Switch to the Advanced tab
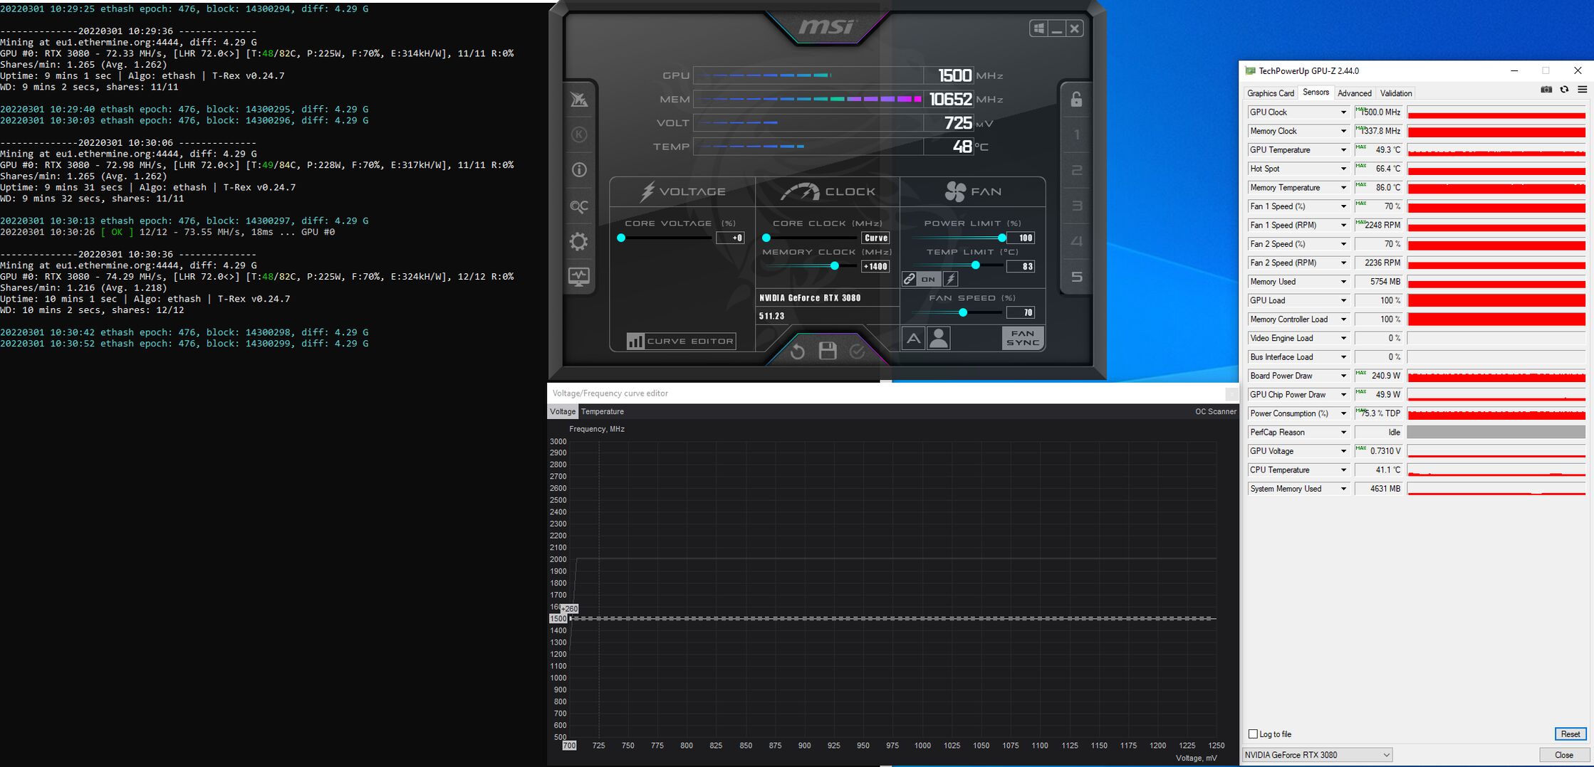 pyautogui.click(x=1354, y=93)
